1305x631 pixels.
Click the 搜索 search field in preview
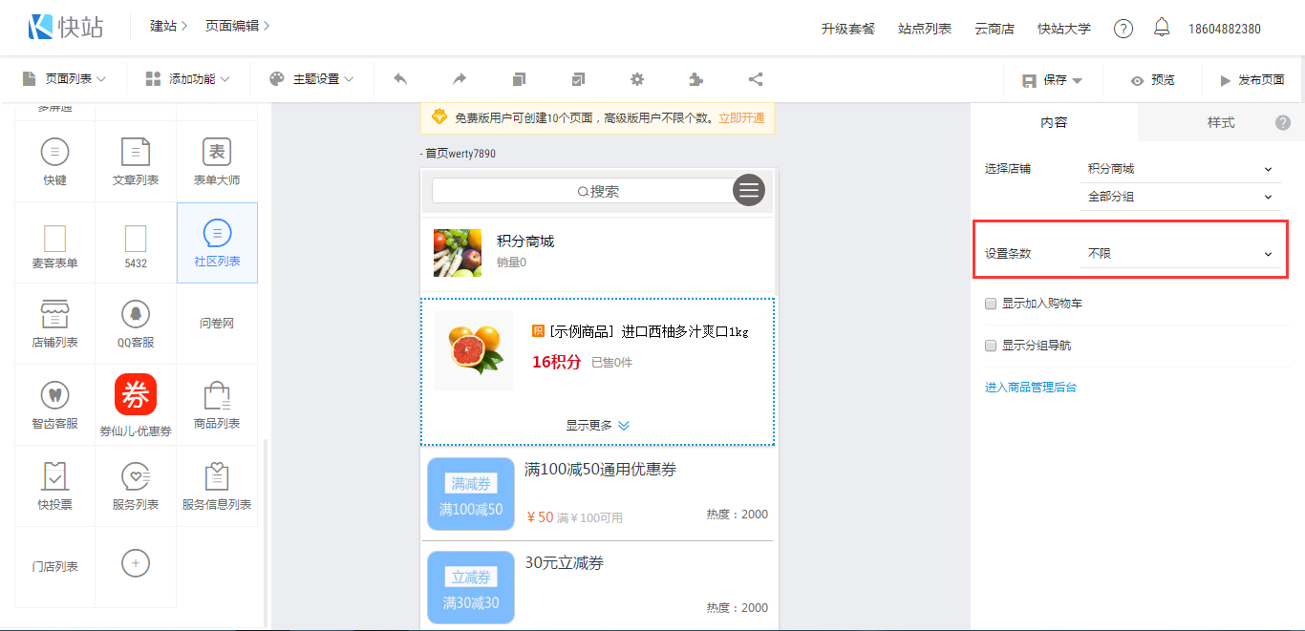[x=583, y=191]
